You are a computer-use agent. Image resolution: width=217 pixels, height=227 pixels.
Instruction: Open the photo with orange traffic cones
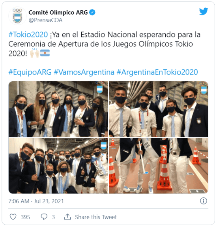pyautogui.click(x=159, y=166)
